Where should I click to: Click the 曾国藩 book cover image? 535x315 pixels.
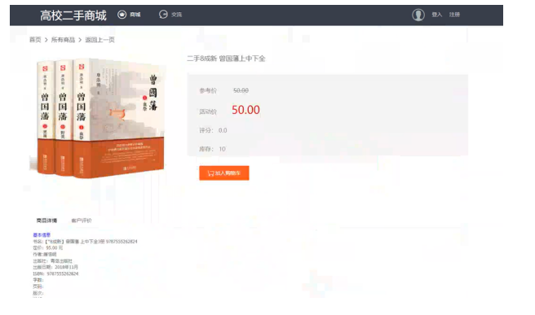[98, 117]
